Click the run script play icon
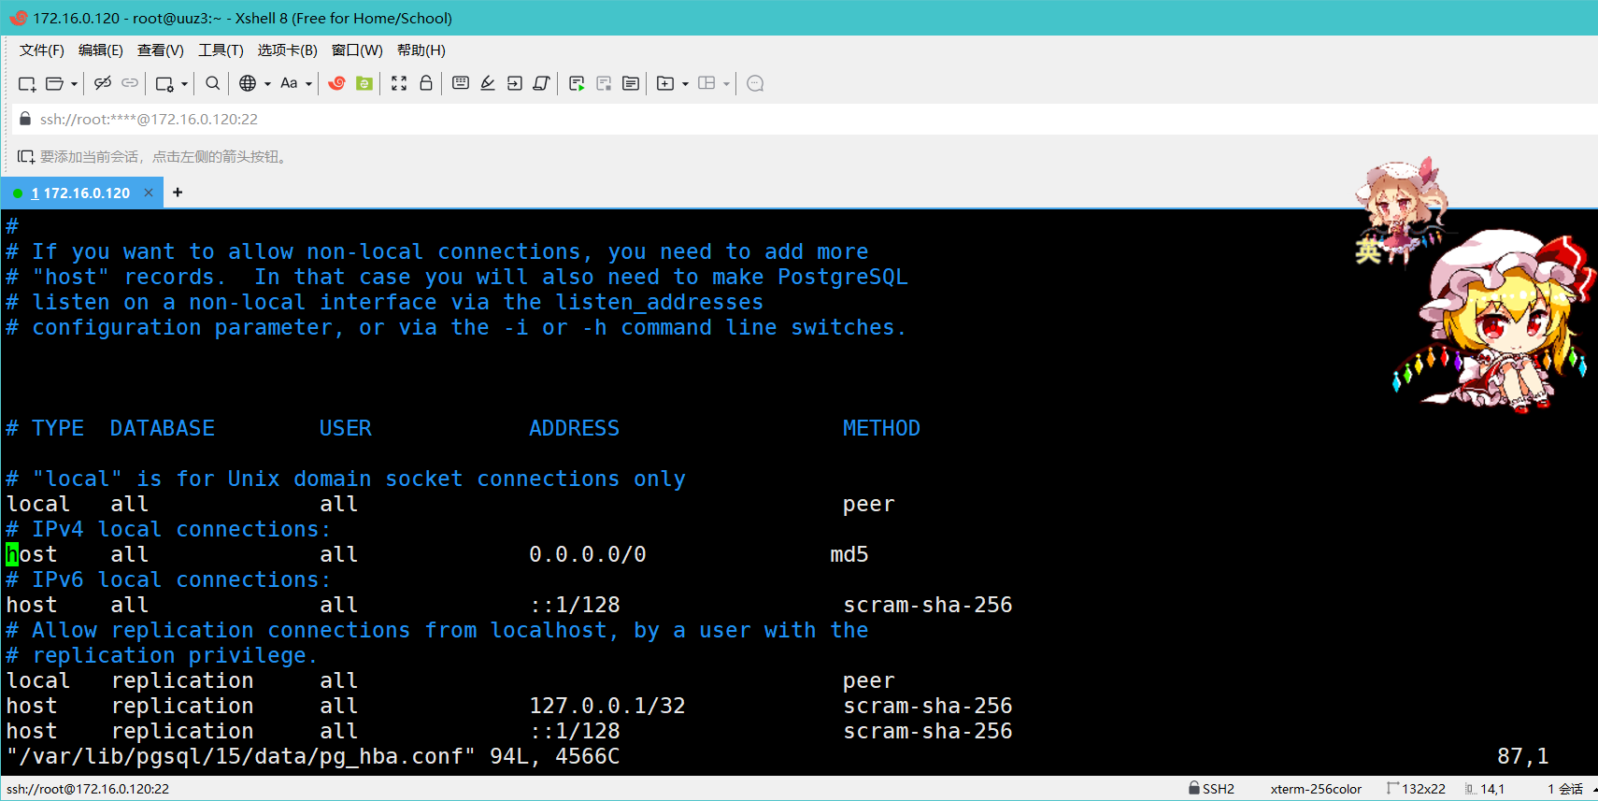 [577, 84]
